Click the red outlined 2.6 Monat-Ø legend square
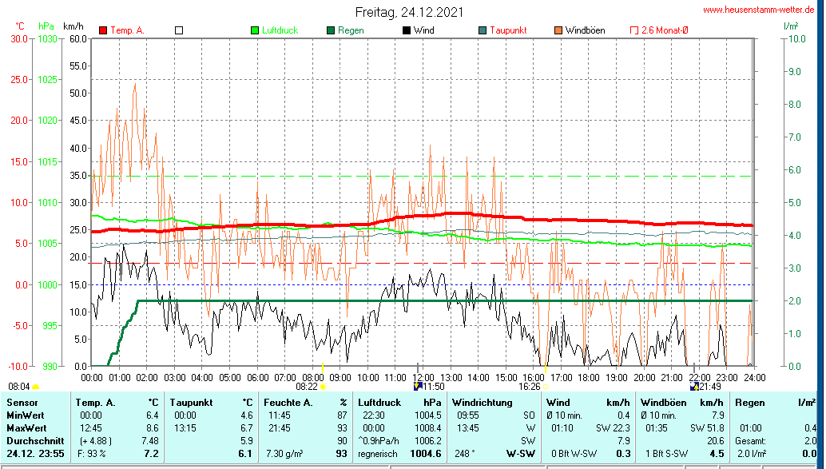This screenshot has width=826, height=469. (634, 30)
